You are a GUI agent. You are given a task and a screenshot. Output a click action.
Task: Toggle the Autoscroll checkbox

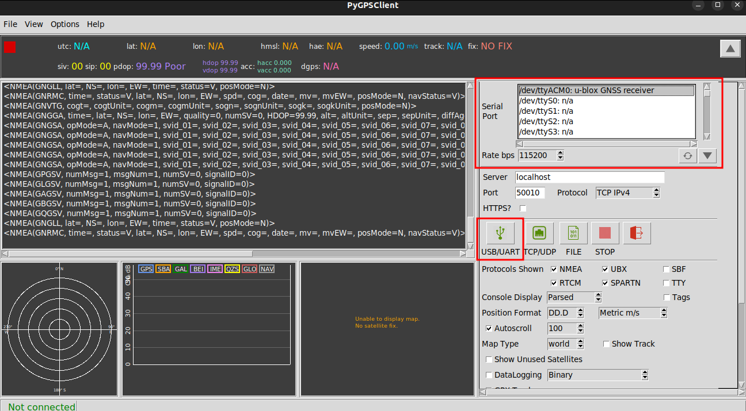[489, 328]
